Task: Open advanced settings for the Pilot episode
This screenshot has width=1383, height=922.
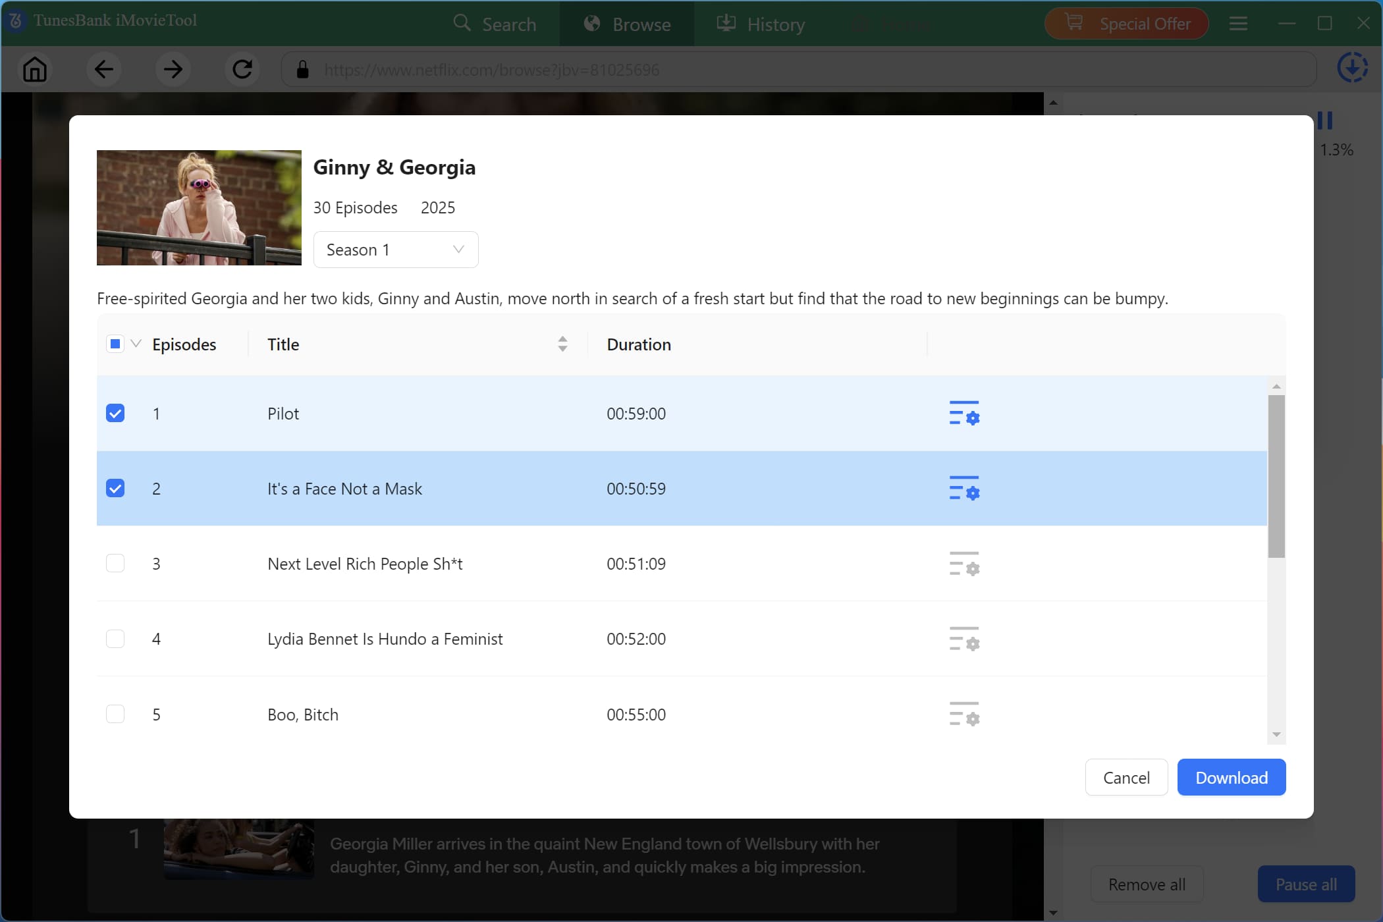Action: [964, 414]
